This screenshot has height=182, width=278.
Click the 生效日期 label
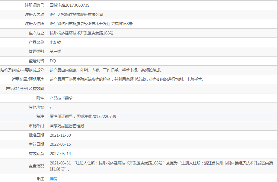36,144
